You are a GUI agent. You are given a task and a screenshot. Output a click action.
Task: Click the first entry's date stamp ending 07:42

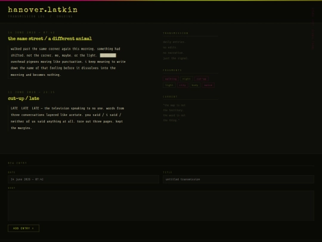pos(32,32)
